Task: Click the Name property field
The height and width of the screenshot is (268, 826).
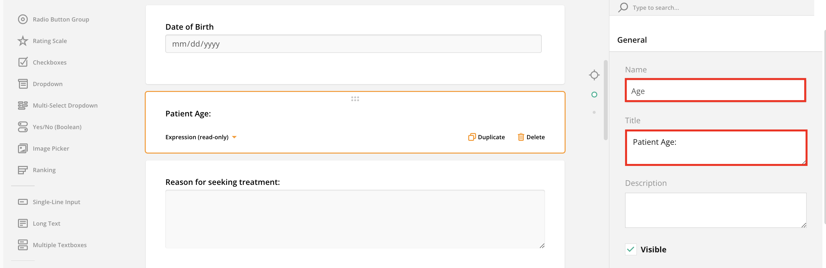Action: click(715, 91)
